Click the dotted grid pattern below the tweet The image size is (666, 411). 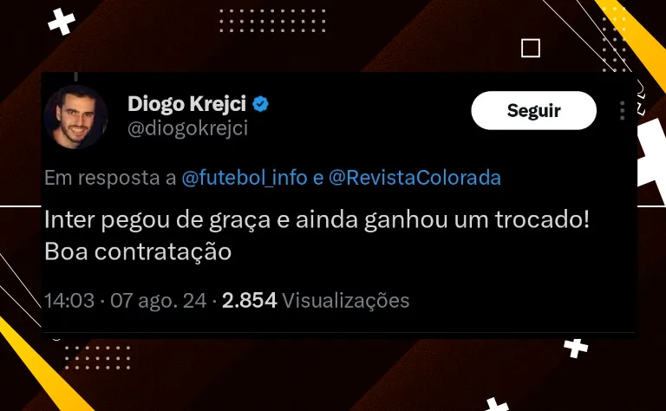pyautogui.click(x=98, y=357)
